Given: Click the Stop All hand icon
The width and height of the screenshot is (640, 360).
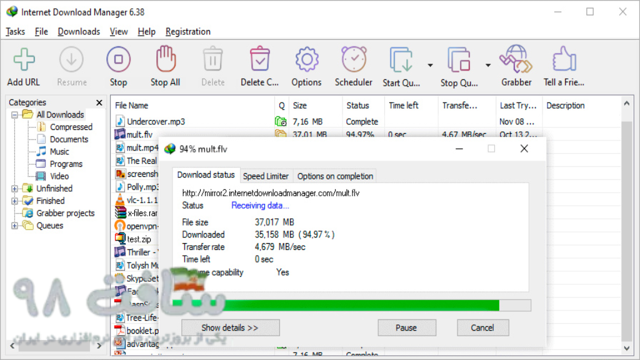Looking at the screenshot, I should pos(166,59).
